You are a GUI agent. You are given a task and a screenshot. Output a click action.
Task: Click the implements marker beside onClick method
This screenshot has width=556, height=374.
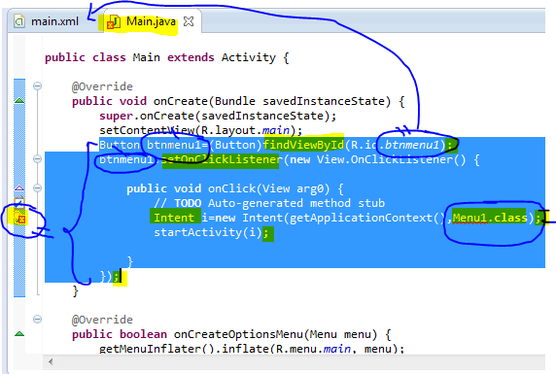(19, 187)
